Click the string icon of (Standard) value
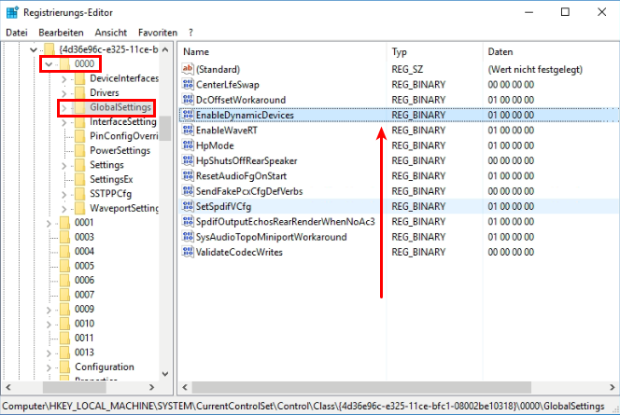Screen dimensions: 620x415 click(188, 69)
